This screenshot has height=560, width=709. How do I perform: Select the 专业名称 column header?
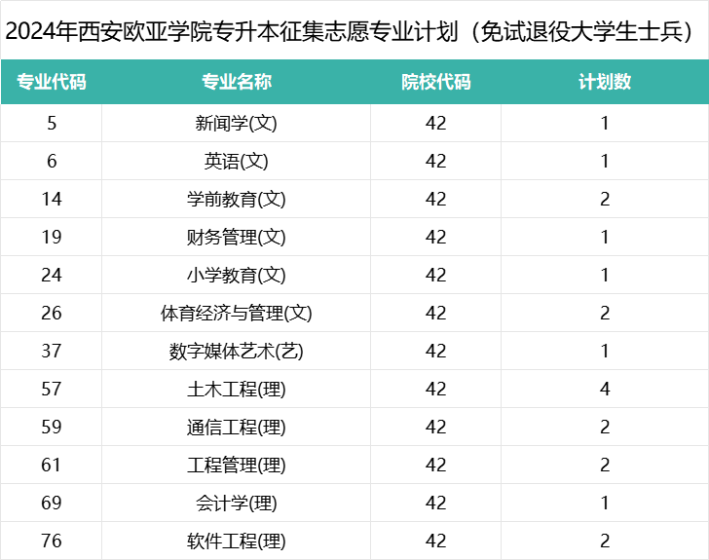point(237,82)
